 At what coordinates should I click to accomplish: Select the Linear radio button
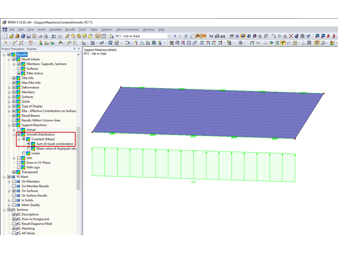tap(24, 153)
